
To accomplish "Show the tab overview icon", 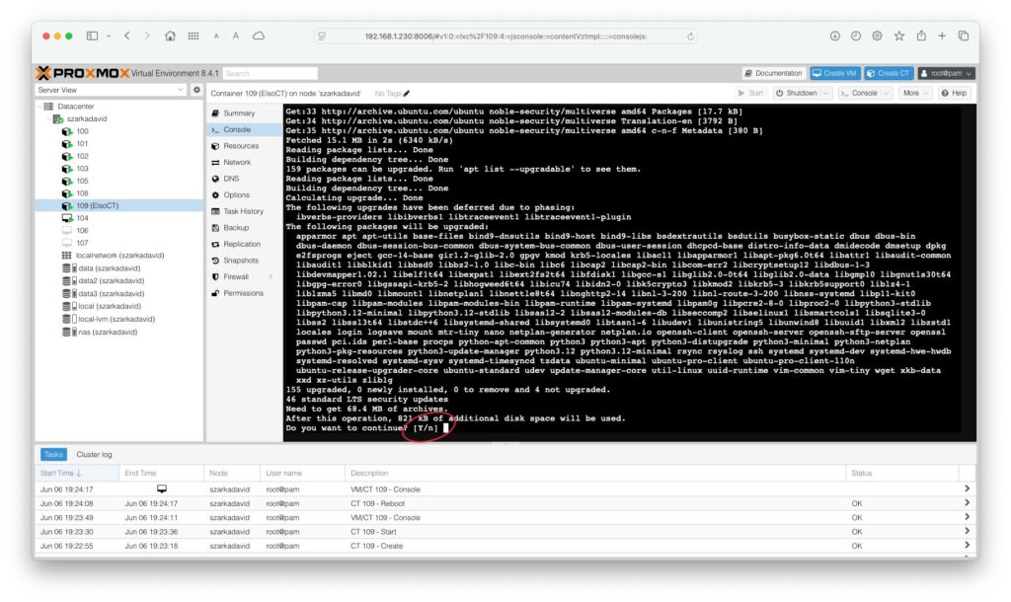I will [964, 37].
